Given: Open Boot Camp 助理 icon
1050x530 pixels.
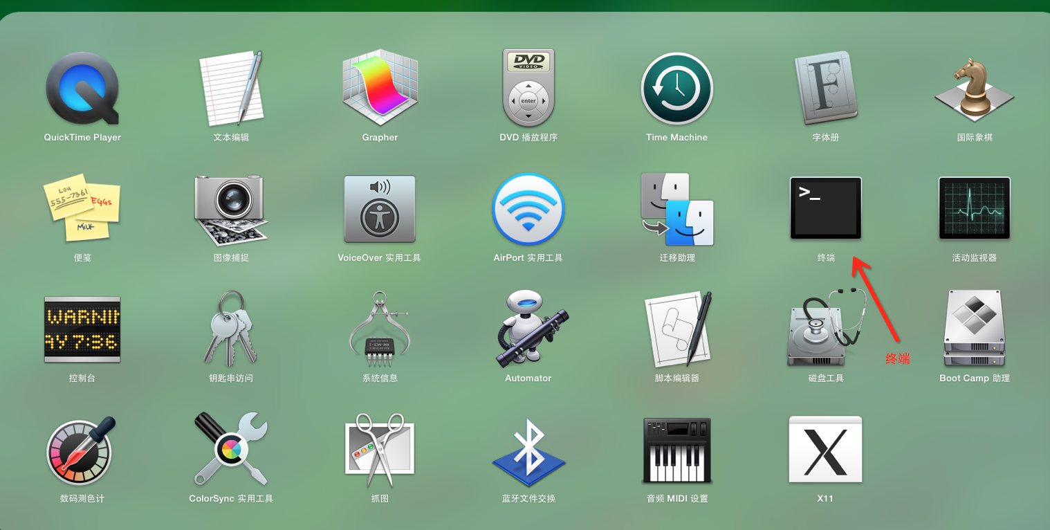Looking at the screenshot, I should [975, 328].
